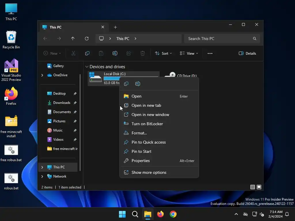Click Show more options
The image size is (295, 221).
[159, 173]
